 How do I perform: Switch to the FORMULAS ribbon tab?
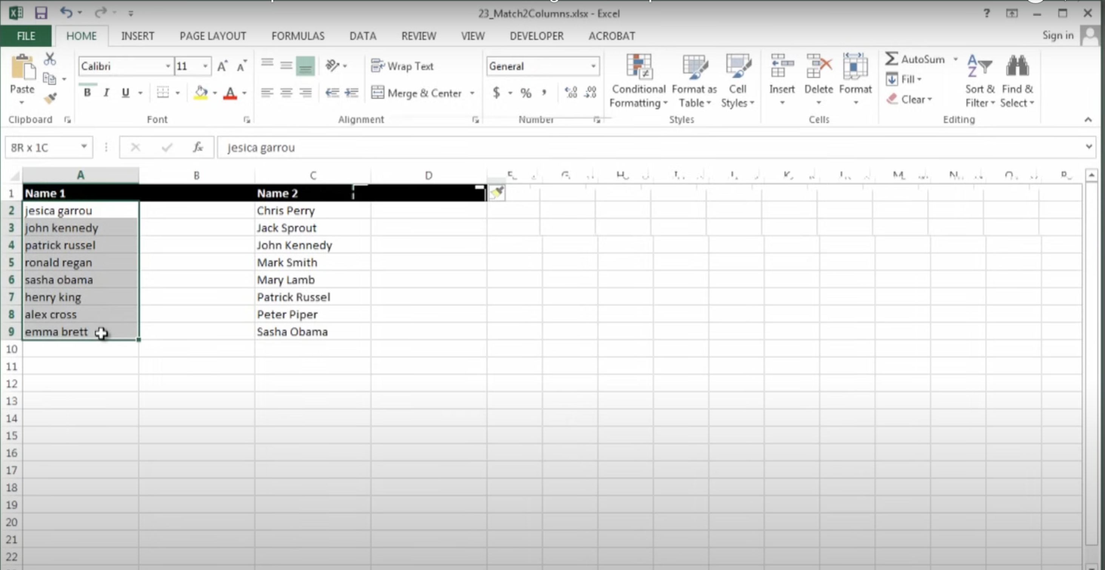(x=298, y=36)
